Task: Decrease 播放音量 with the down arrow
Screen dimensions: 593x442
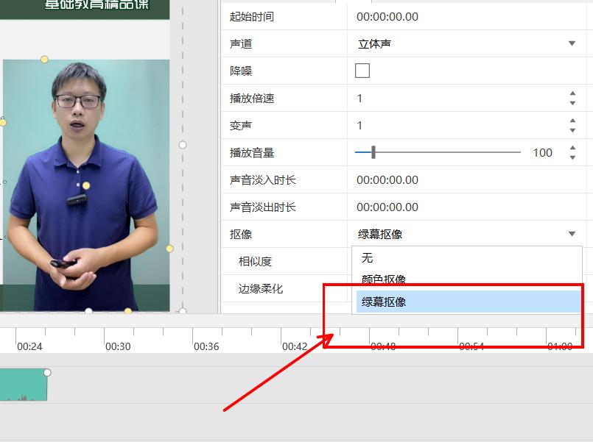Action: (x=572, y=157)
